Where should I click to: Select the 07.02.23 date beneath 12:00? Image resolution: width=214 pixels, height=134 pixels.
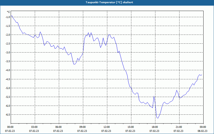106,131
